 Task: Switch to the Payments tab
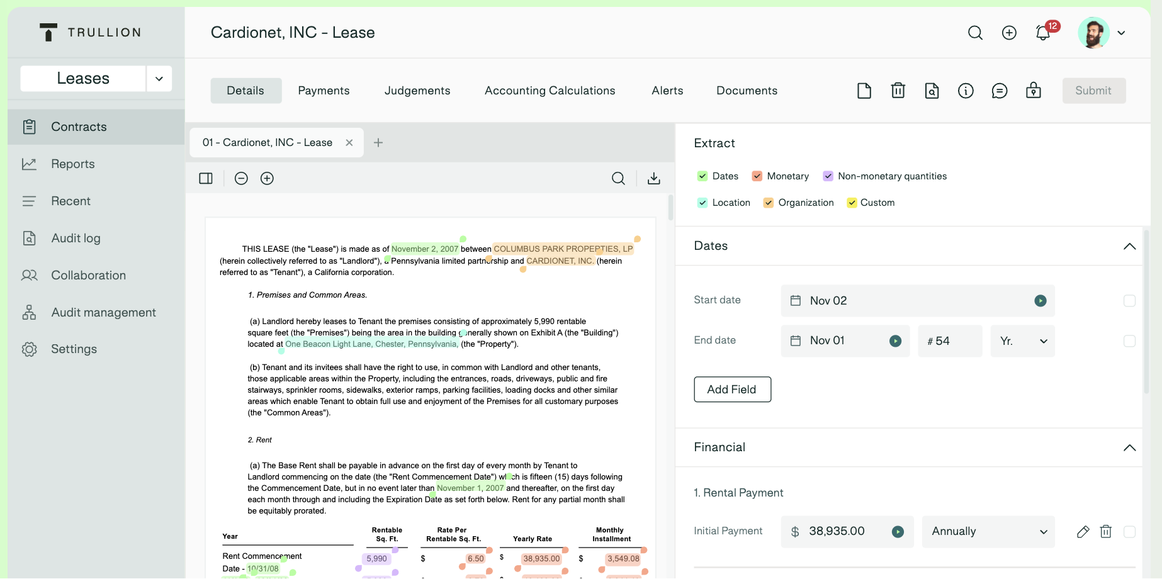(x=324, y=91)
